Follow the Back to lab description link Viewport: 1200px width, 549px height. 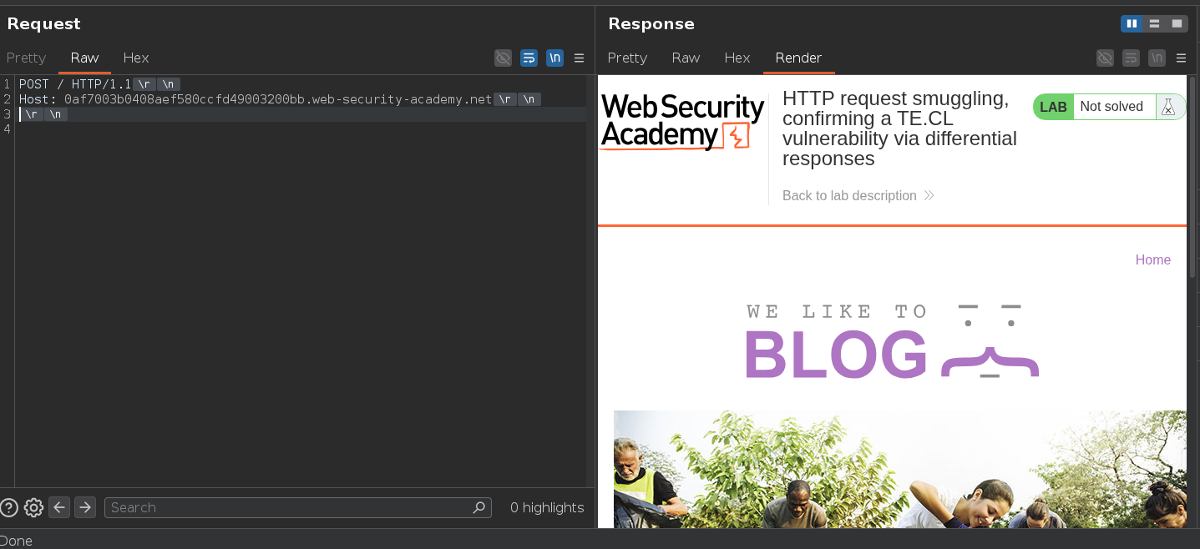(x=858, y=195)
